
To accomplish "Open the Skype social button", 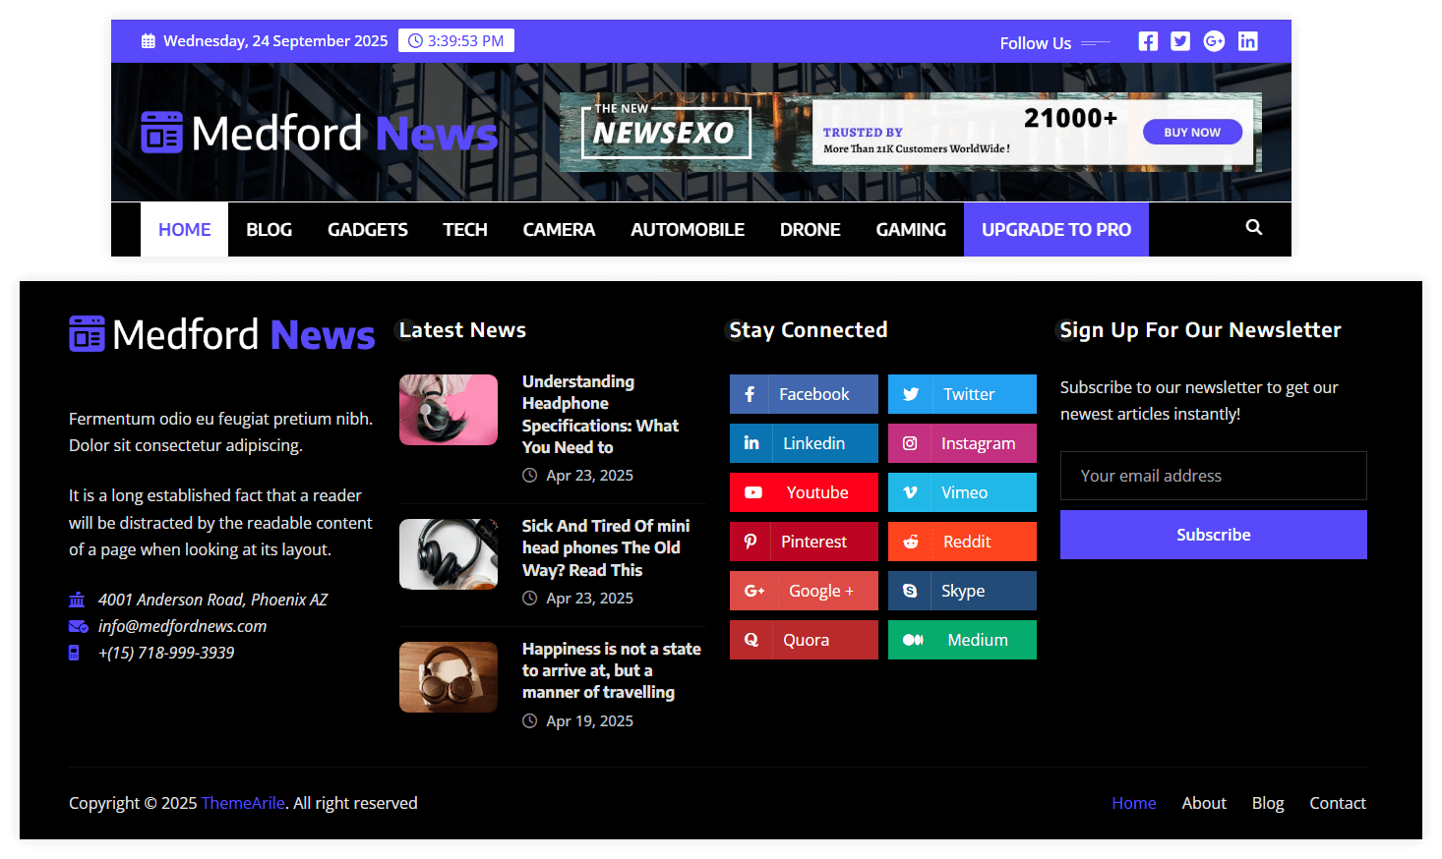I will 962,591.
